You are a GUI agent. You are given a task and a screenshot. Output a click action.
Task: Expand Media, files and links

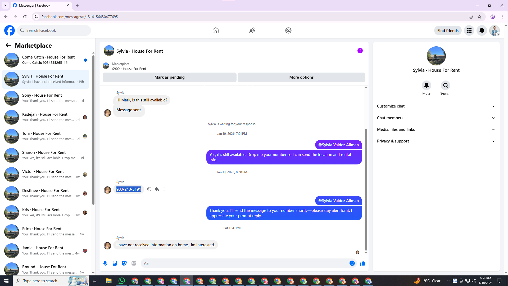click(x=436, y=129)
